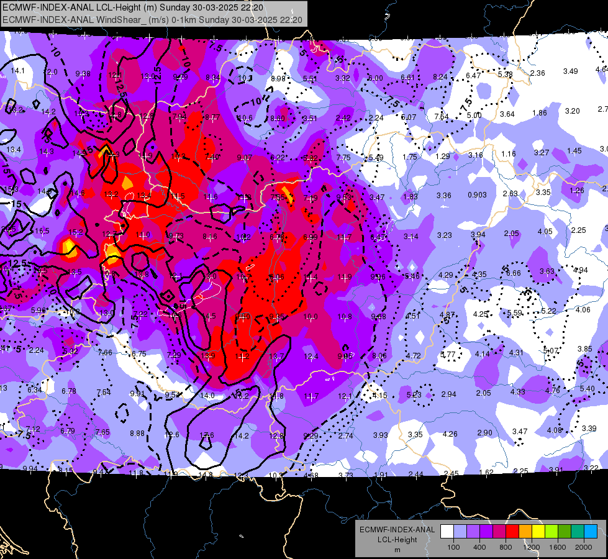Click the magenta swatch in the legend
This screenshot has width=608, height=559.
[x=499, y=532]
